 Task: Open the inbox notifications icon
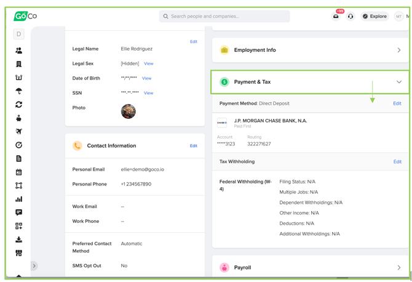336,17
